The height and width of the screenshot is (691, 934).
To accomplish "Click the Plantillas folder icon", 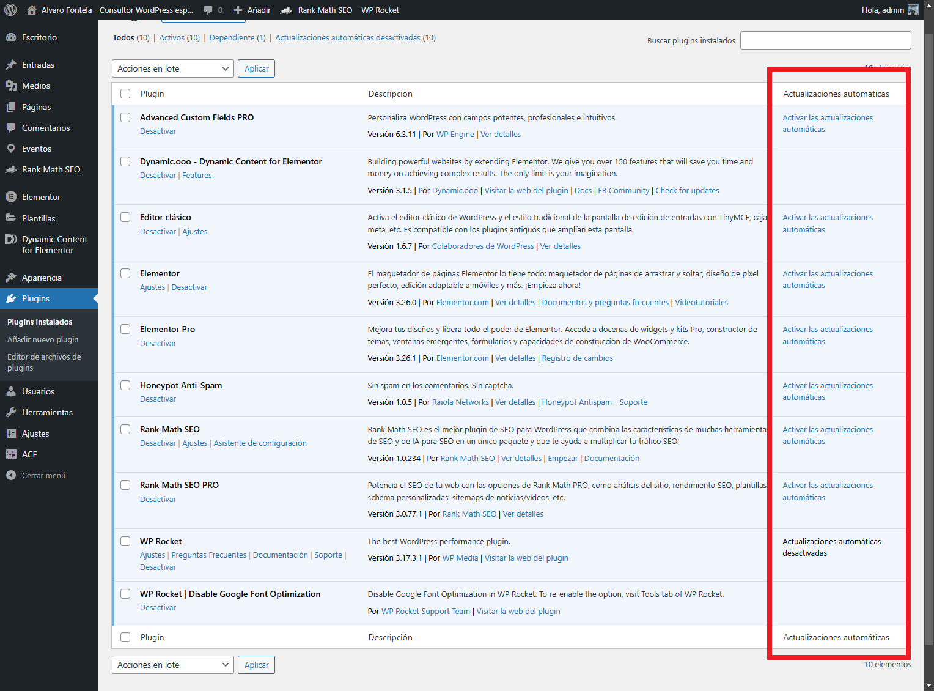I will tap(11, 218).
